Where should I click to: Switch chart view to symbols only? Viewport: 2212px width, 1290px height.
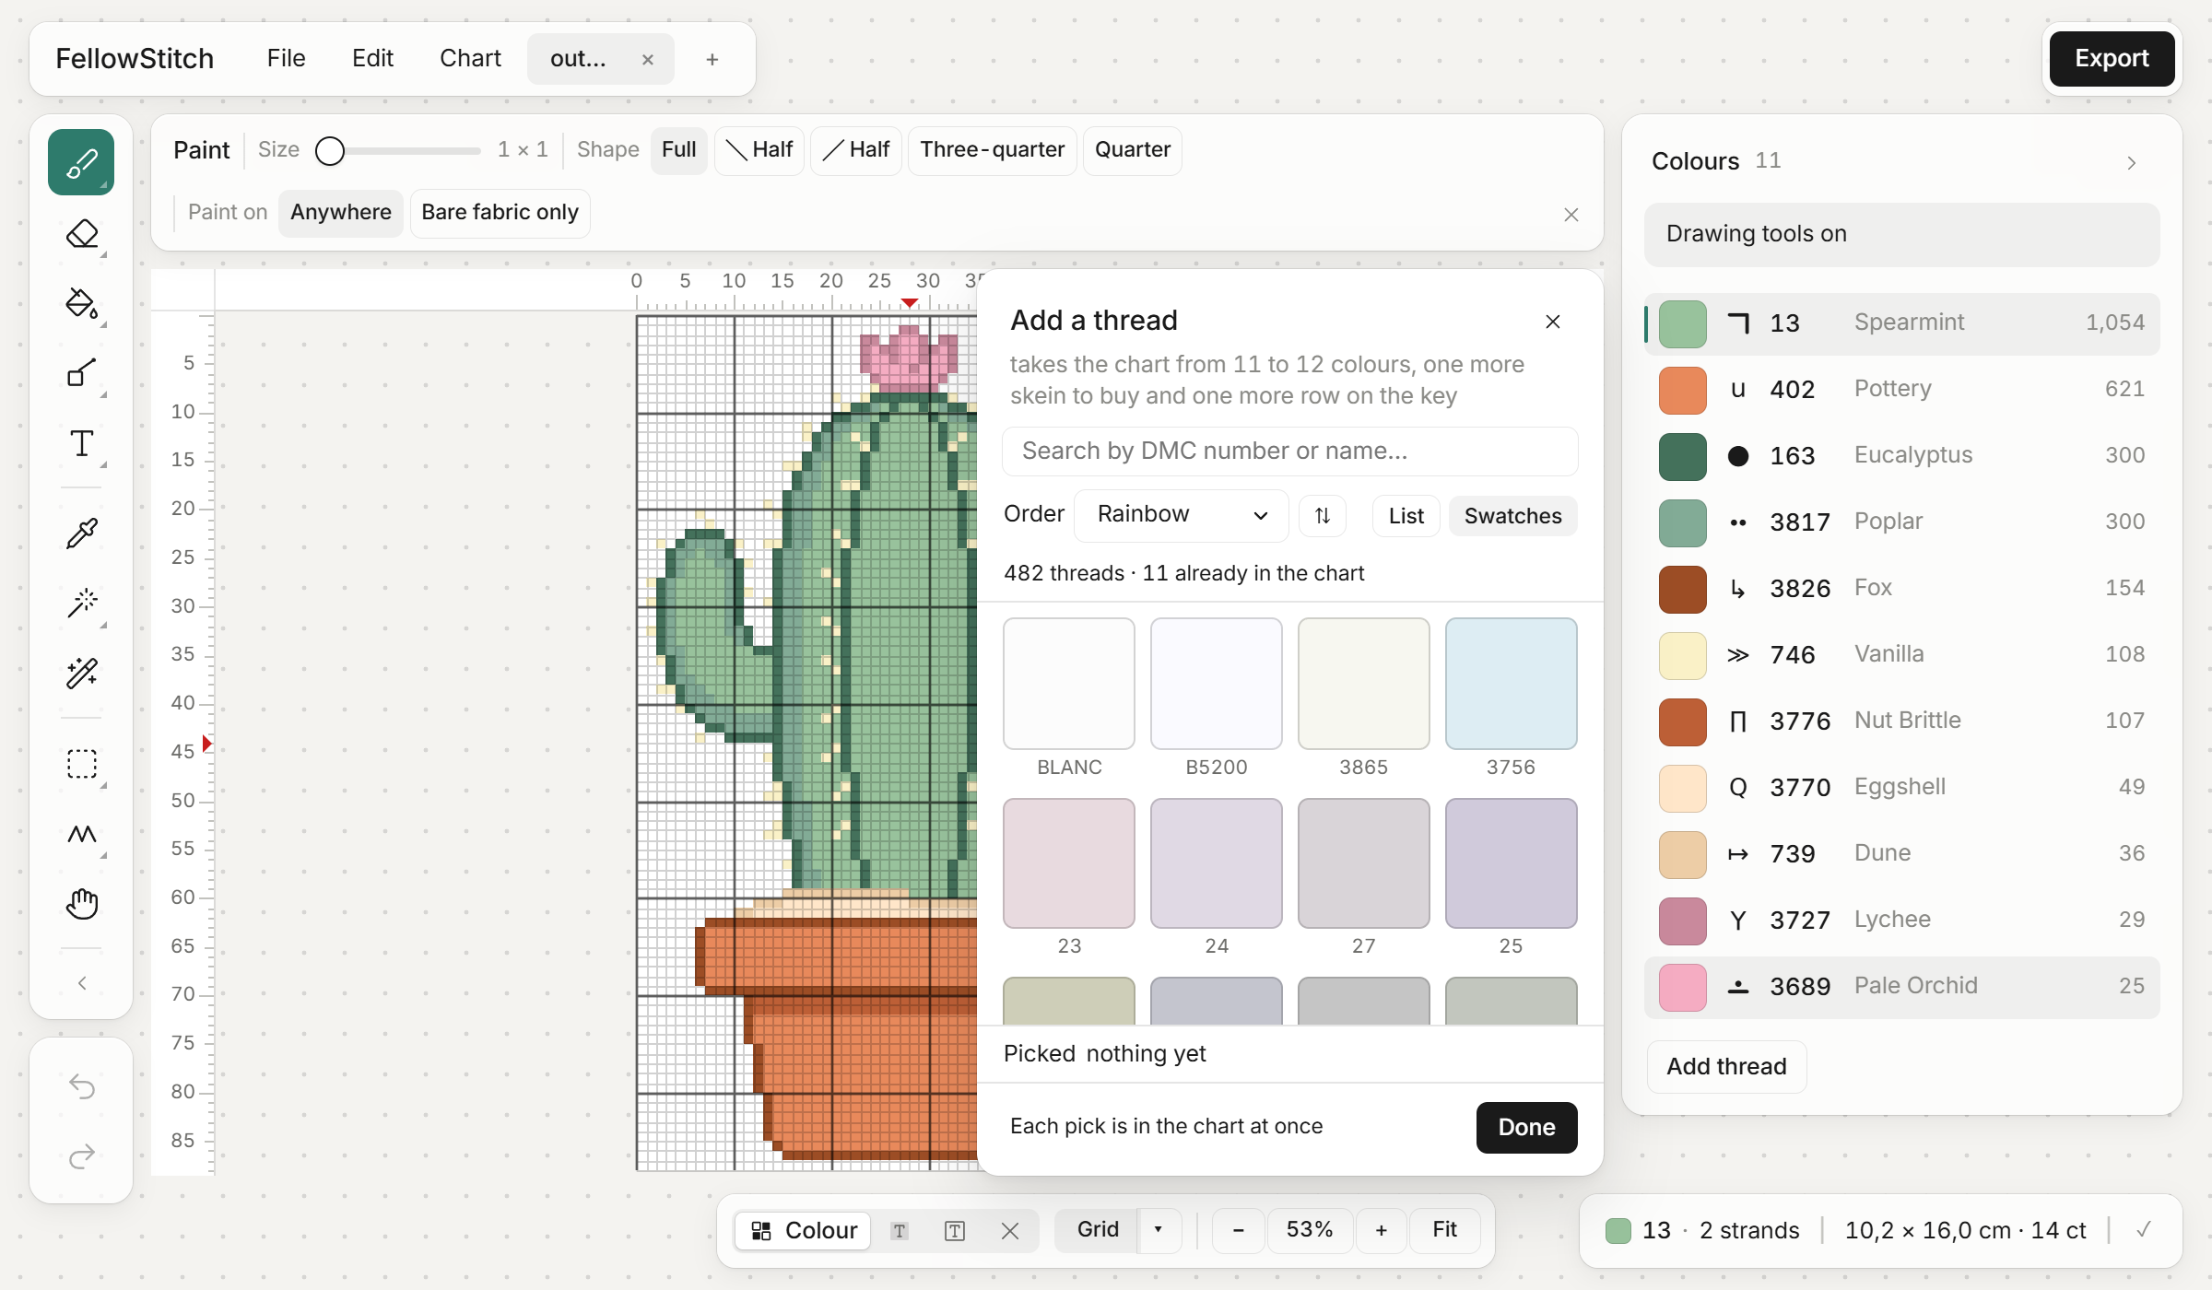click(900, 1231)
